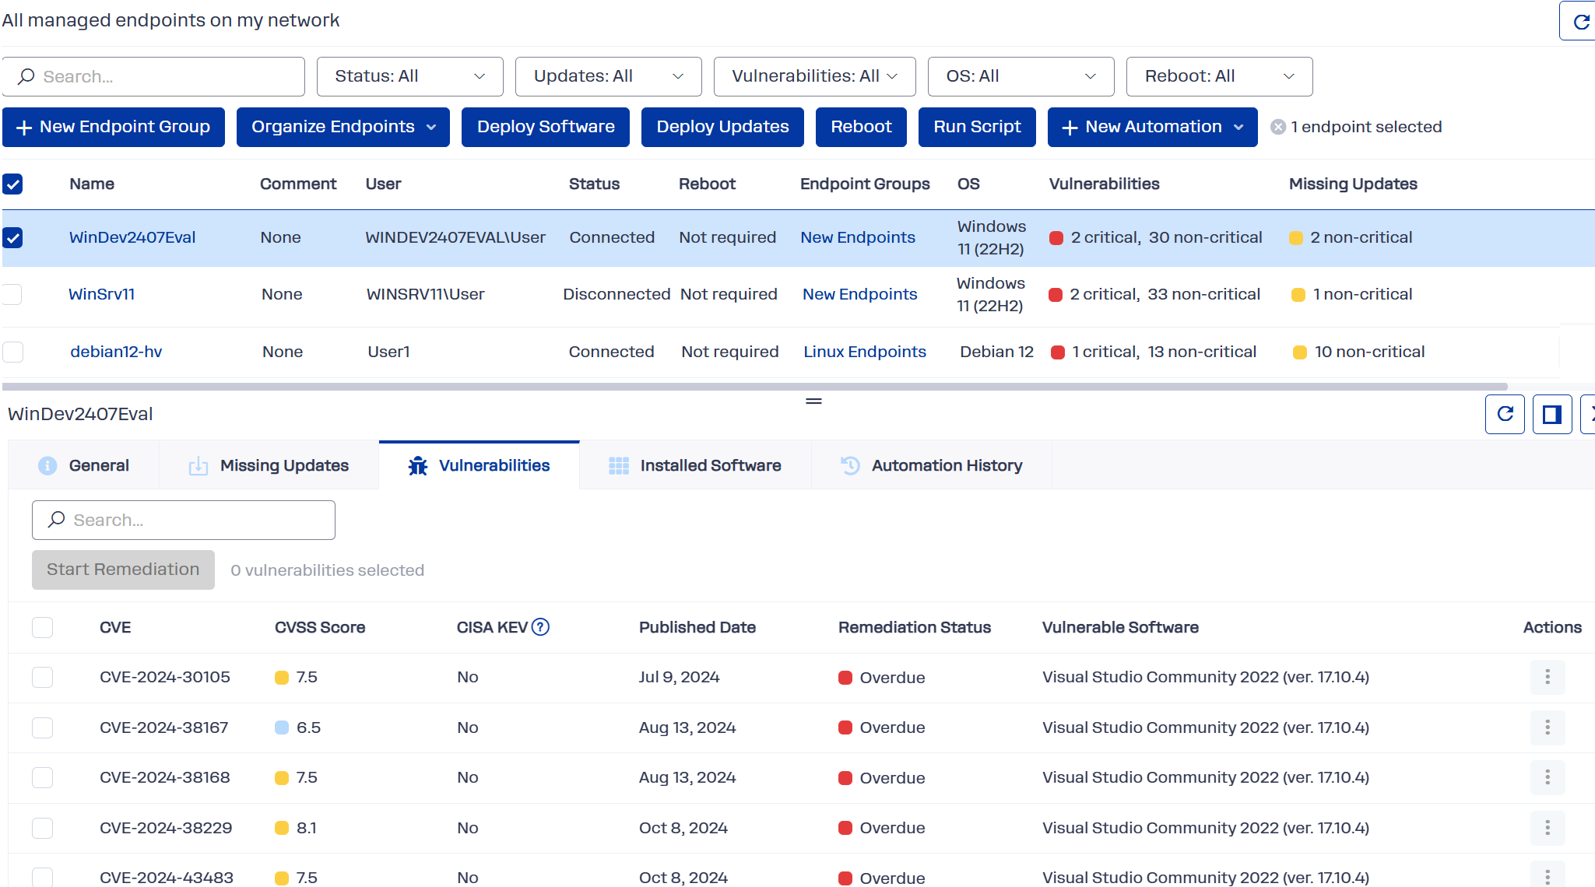Switch to the General tab
Viewport: 1595px width, 887px height.
(x=84, y=465)
